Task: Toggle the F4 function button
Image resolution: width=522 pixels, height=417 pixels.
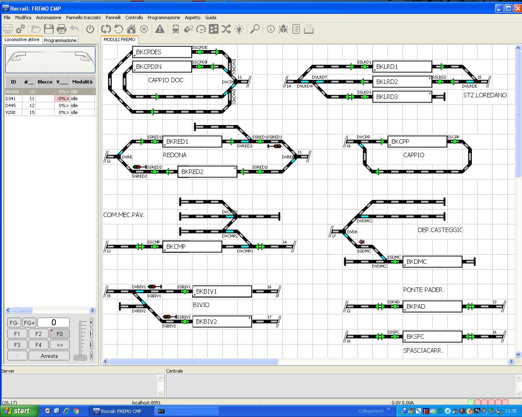Action: pyautogui.click(x=38, y=345)
